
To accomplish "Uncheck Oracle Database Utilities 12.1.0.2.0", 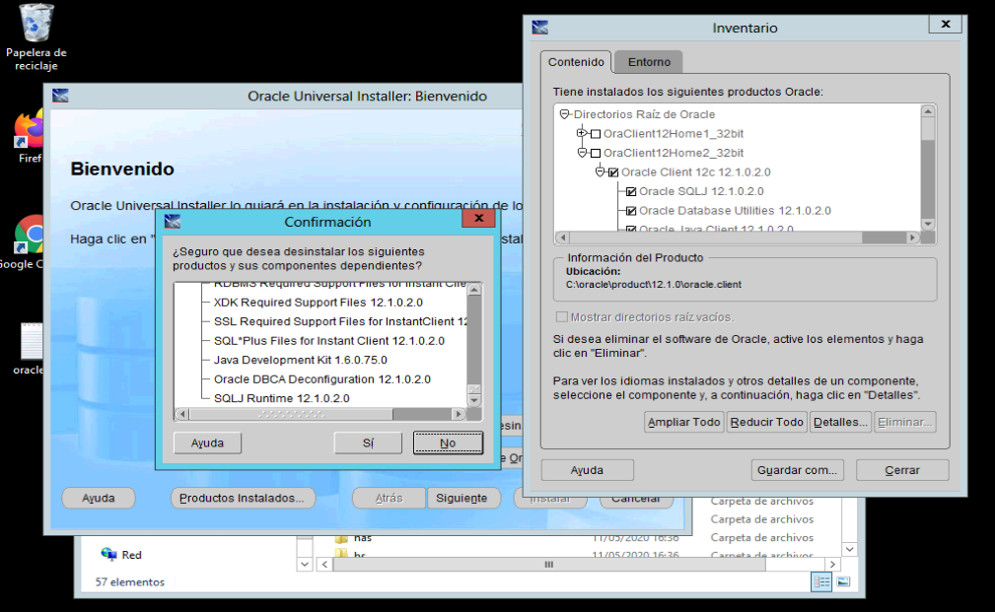I will [x=633, y=210].
